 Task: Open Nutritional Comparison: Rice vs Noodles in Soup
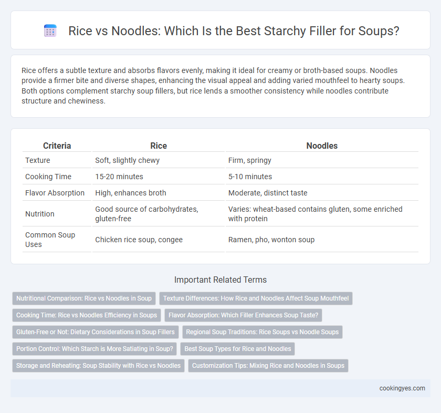84,298
